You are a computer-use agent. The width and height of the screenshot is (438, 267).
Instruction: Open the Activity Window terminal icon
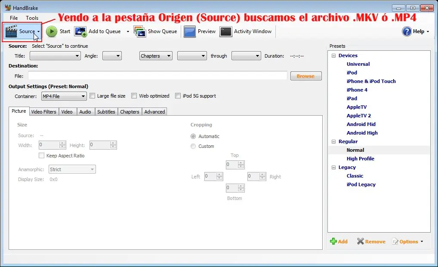(226, 31)
